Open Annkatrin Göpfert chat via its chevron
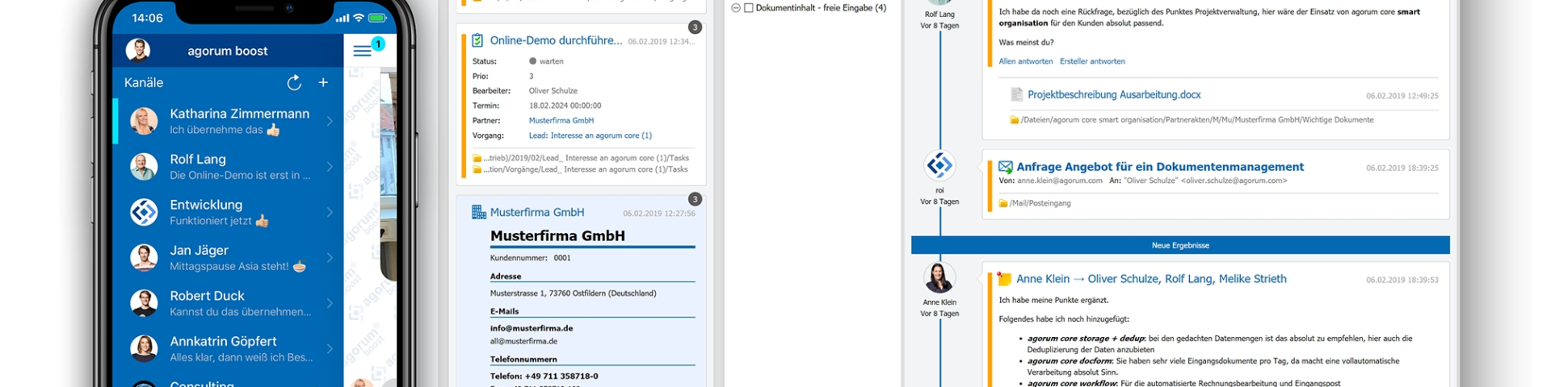Image resolution: width=1551 pixels, height=387 pixels. coord(330,348)
